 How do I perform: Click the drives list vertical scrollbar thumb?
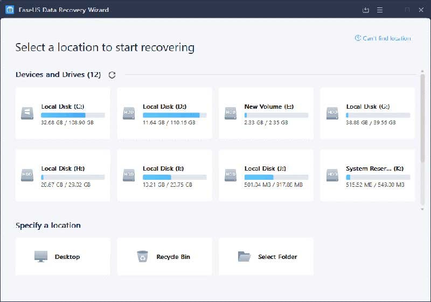coord(422,118)
